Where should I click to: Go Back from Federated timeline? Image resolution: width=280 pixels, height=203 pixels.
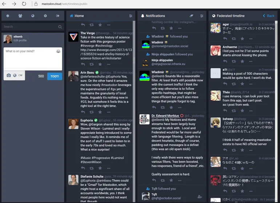269,16
